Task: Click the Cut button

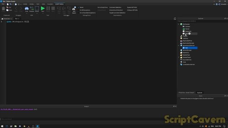Action: click(x=9, y=7)
